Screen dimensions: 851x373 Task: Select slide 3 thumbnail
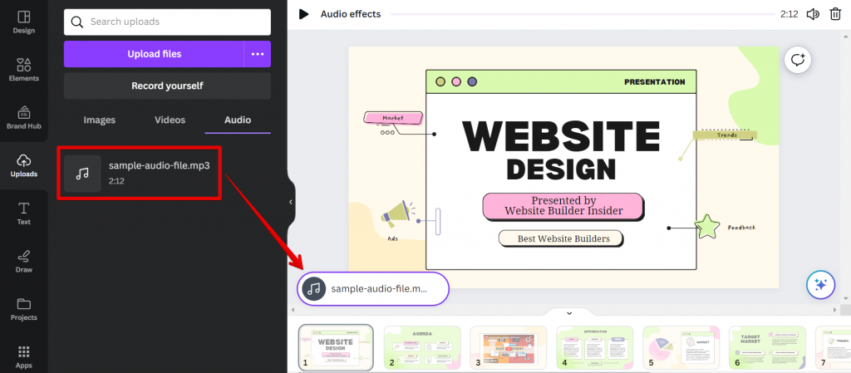[x=509, y=347]
